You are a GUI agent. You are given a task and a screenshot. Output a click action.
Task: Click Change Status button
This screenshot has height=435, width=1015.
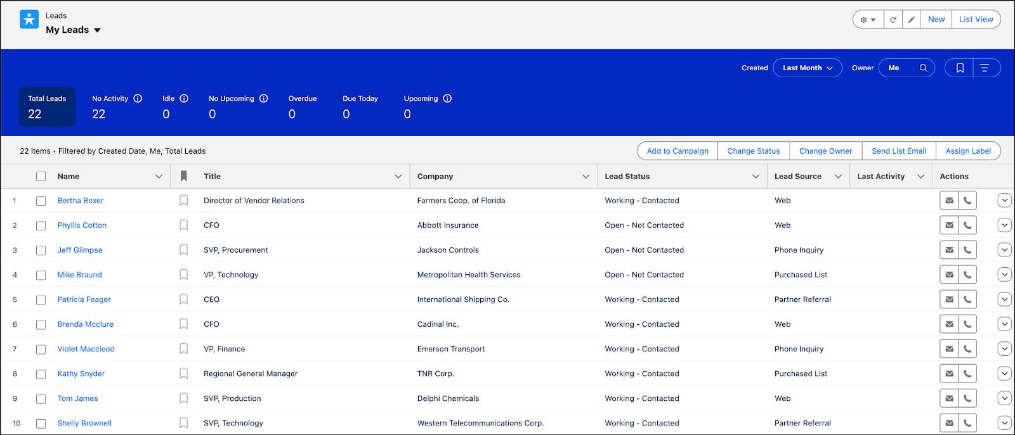click(x=754, y=151)
